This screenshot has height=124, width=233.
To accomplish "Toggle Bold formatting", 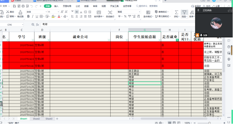I will coord(28,17).
